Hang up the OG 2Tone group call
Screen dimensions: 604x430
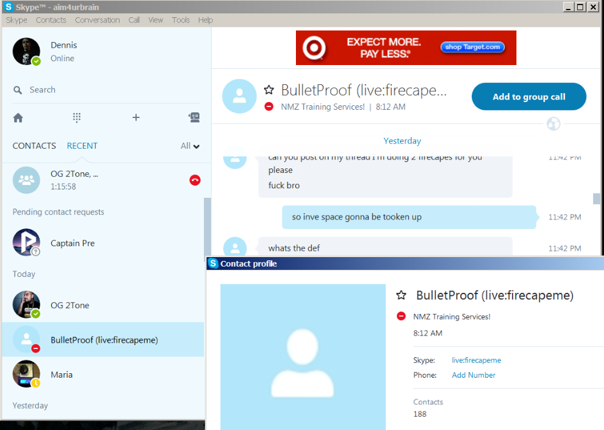coord(195,180)
